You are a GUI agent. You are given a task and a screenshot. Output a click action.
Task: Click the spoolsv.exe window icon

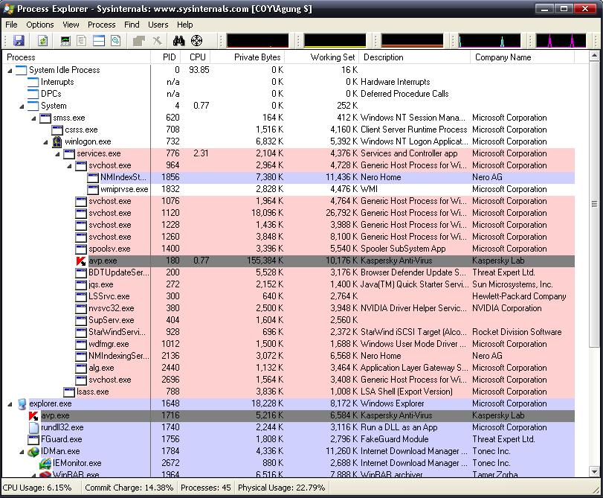click(81, 249)
